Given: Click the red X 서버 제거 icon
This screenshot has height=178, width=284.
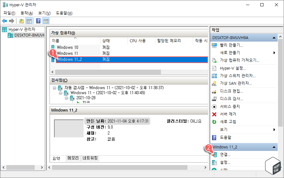Looking at the screenshot, I should point(214,114).
